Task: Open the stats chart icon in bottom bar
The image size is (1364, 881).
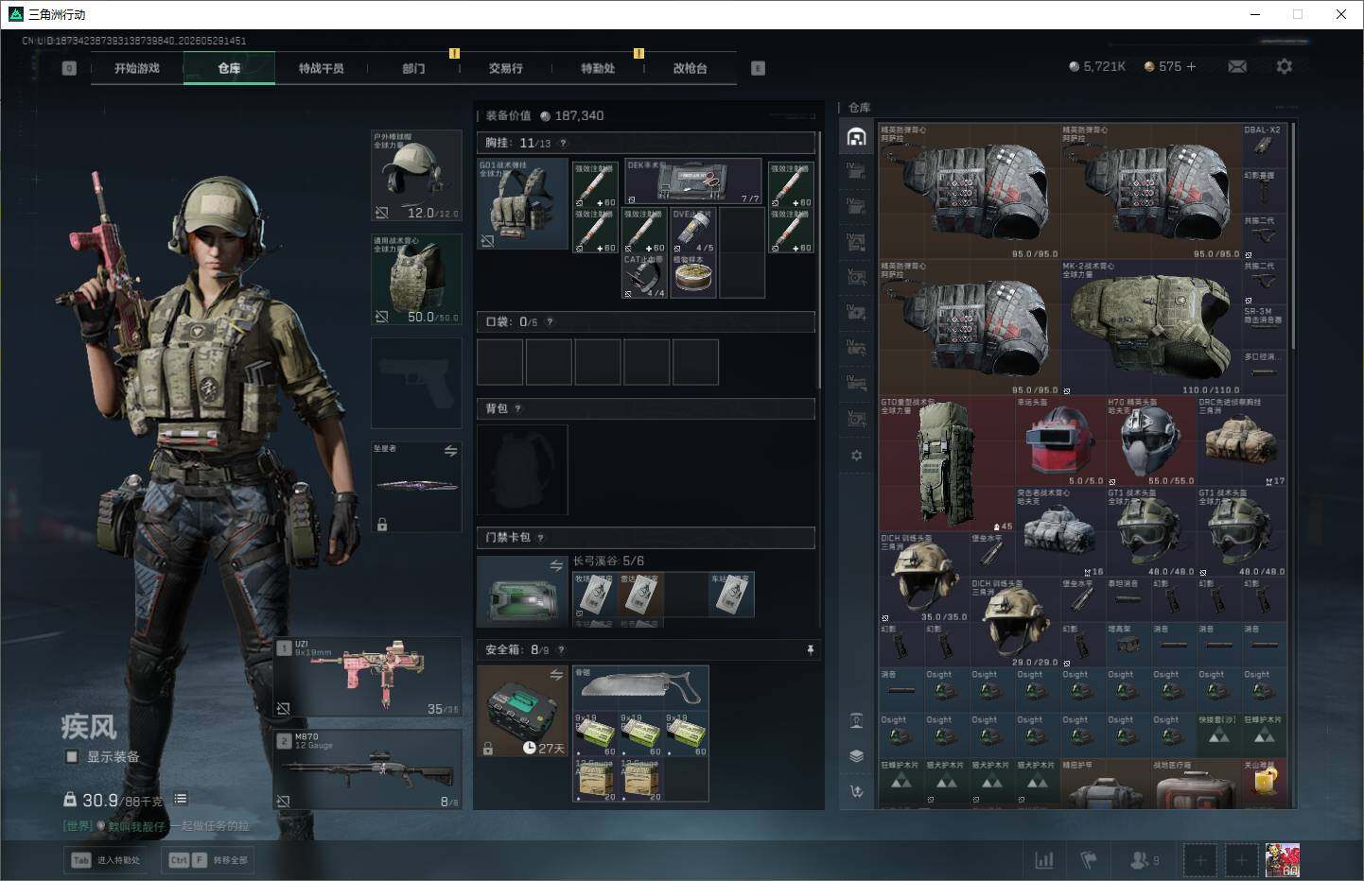Action: [1044, 860]
